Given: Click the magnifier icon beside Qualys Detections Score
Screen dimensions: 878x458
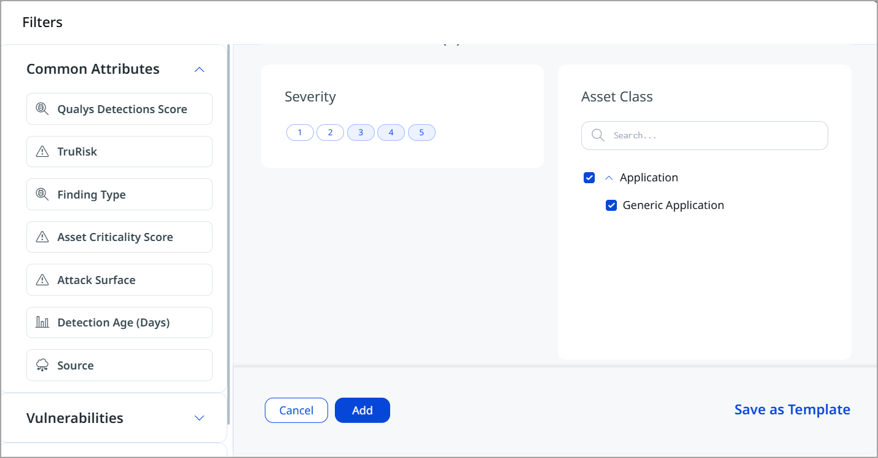Looking at the screenshot, I should click(41, 109).
